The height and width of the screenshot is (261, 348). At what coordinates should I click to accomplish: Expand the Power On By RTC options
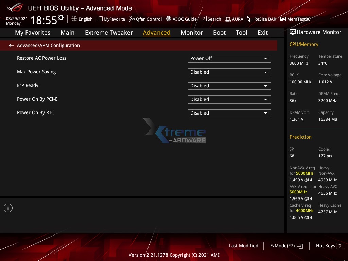point(229,113)
